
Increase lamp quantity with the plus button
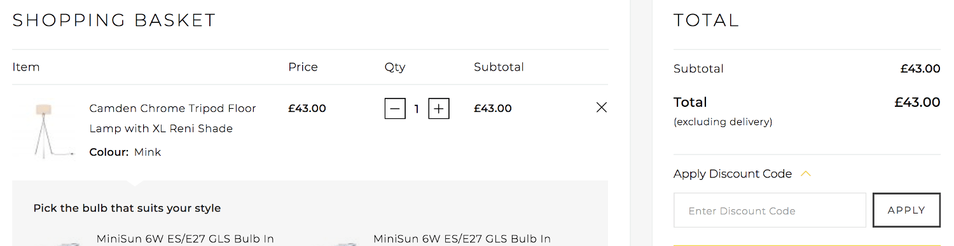point(439,109)
